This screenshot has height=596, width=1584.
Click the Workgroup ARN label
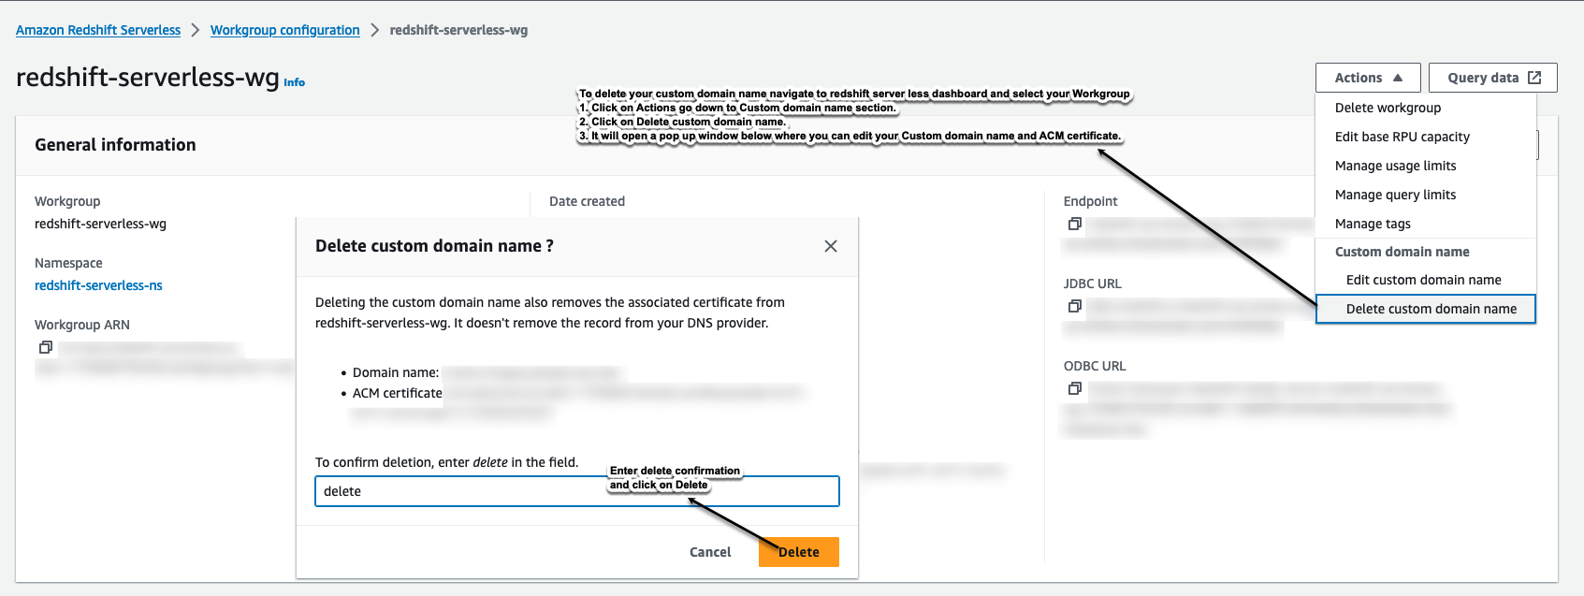(82, 325)
